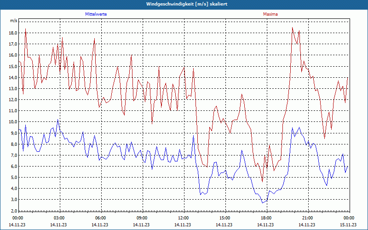Click the 21:00 time axis label

coord(307,218)
